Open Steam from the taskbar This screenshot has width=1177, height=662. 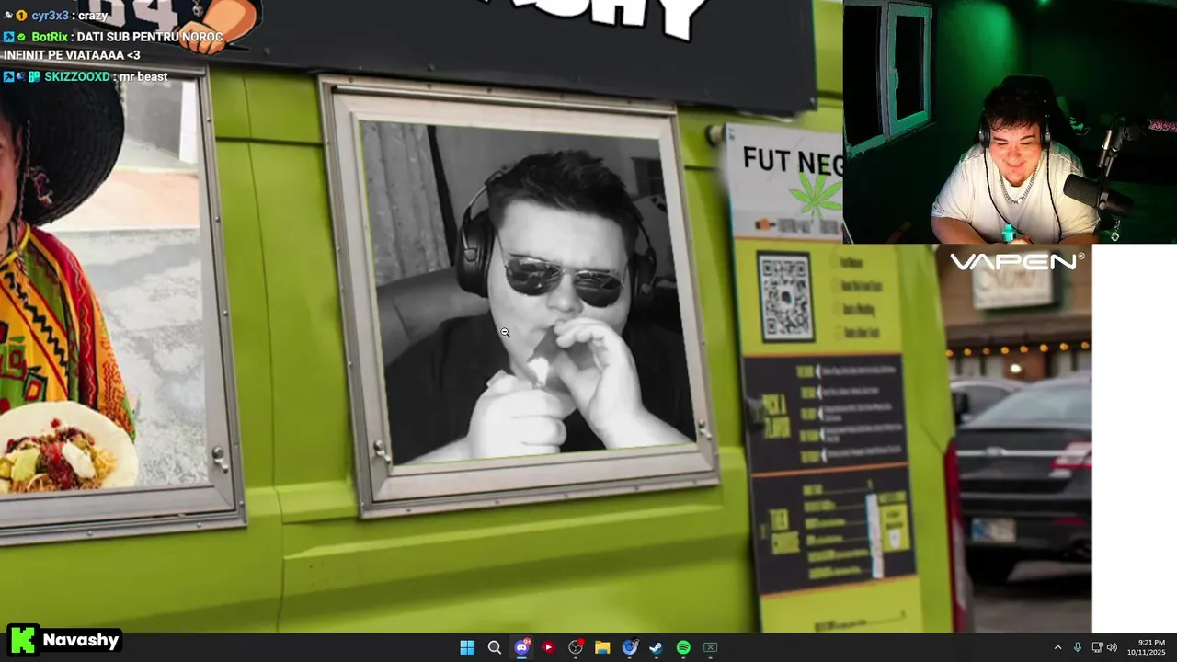(656, 647)
